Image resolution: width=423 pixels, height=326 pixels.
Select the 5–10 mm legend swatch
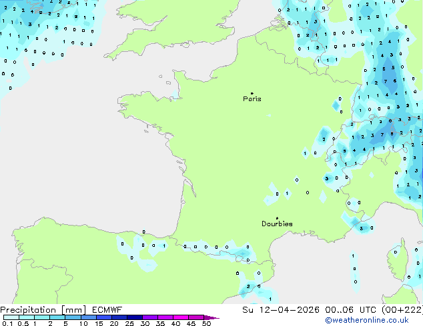click(x=73, y=317)
